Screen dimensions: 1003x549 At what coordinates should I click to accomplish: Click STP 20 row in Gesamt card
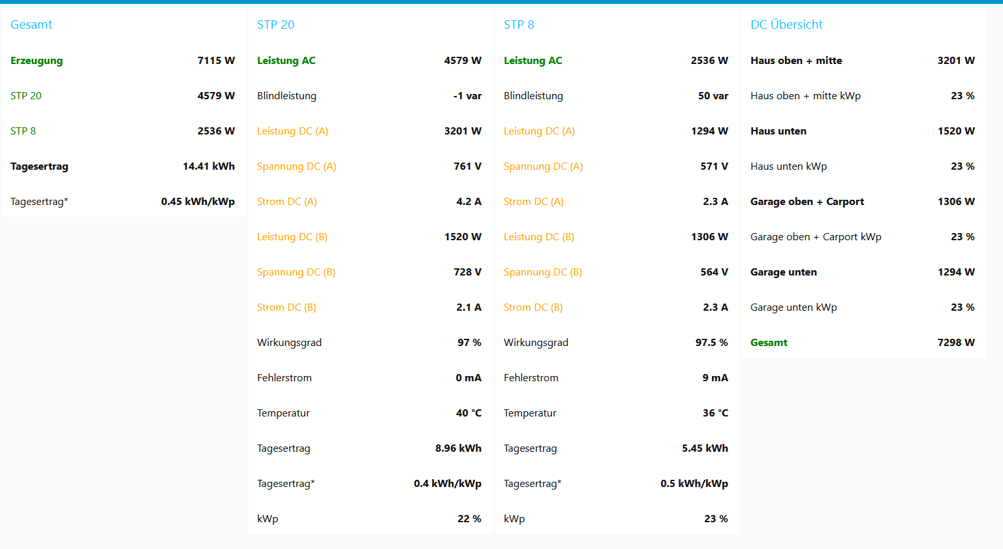click(x=123, y=96)
